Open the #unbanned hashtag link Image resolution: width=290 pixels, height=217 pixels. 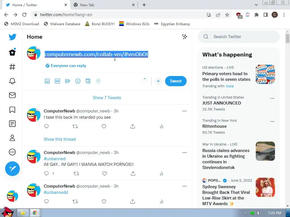coord(55,159)
